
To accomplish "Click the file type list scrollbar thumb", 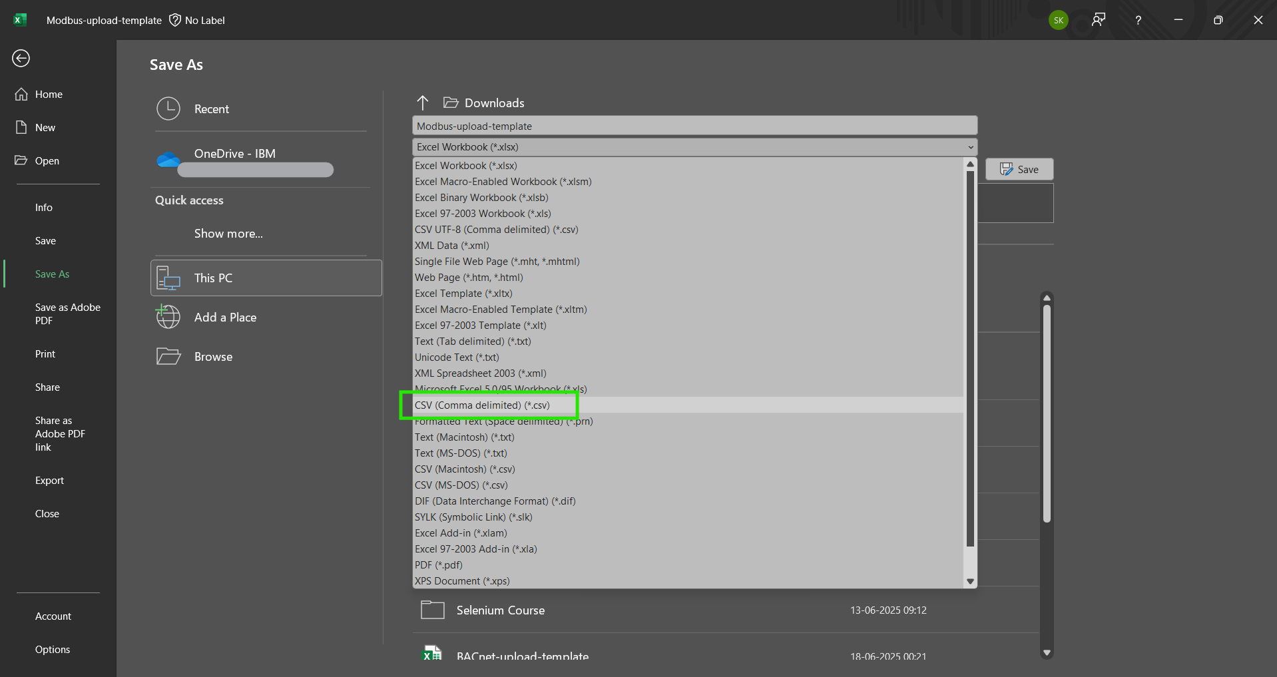I will 970,358.
